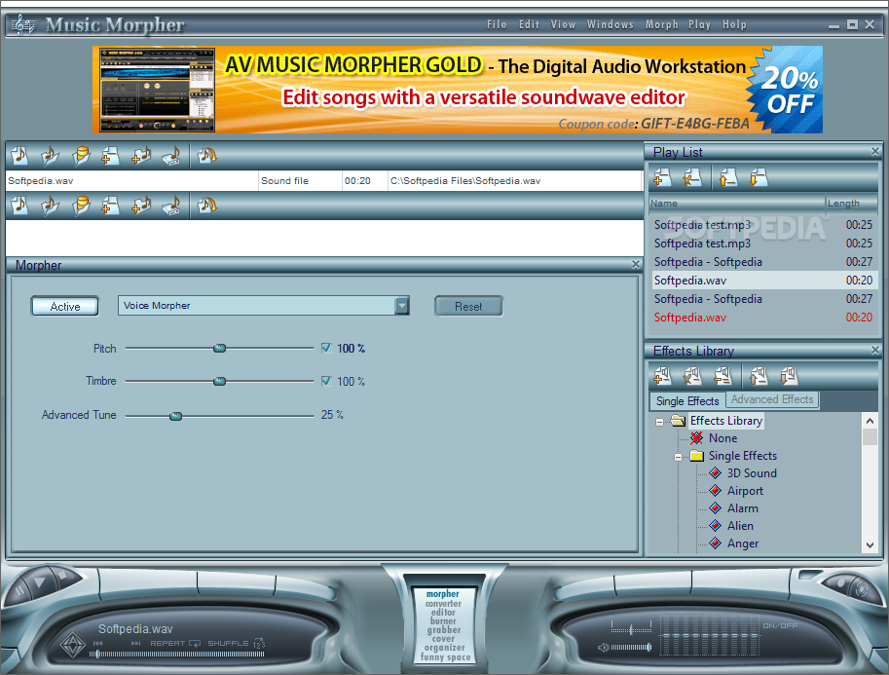Collapse the Effects Library root node
Screen dimensions: 889x675
[x=659, y=422]
